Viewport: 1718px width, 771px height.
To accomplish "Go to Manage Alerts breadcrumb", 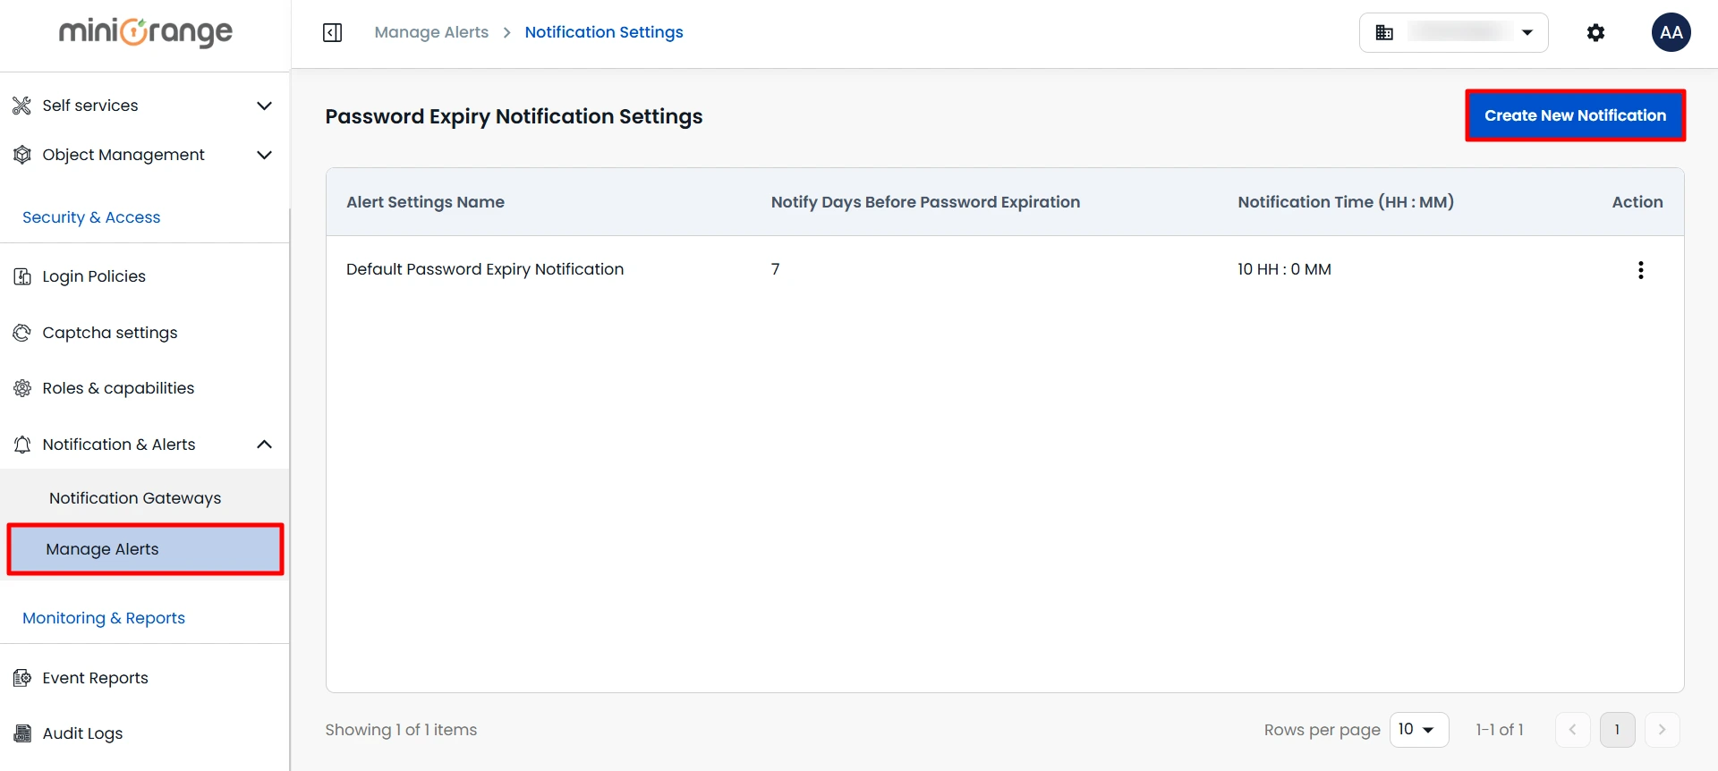I will click(x=431, y=32).
